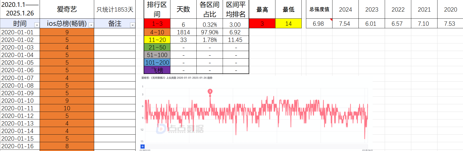Click the red comment indicator beside 总强度值
The height and width of the screenshot is (151, 463).
tap(331, 20)
